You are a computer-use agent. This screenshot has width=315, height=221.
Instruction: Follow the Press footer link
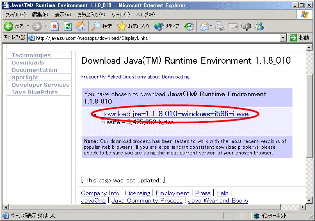[203, 193]
